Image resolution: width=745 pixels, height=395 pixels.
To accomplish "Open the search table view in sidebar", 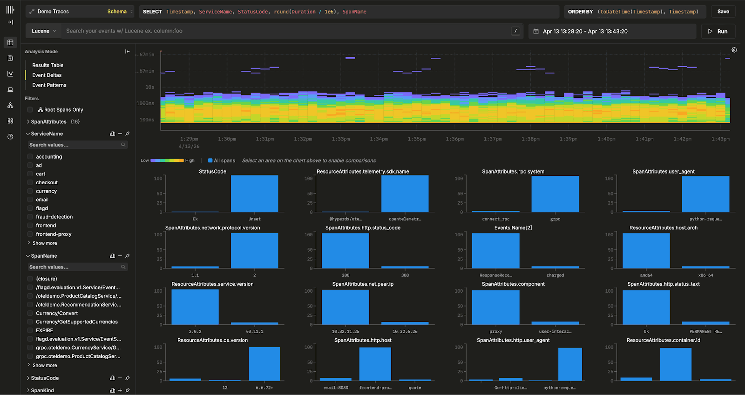I will coord(10,42).
